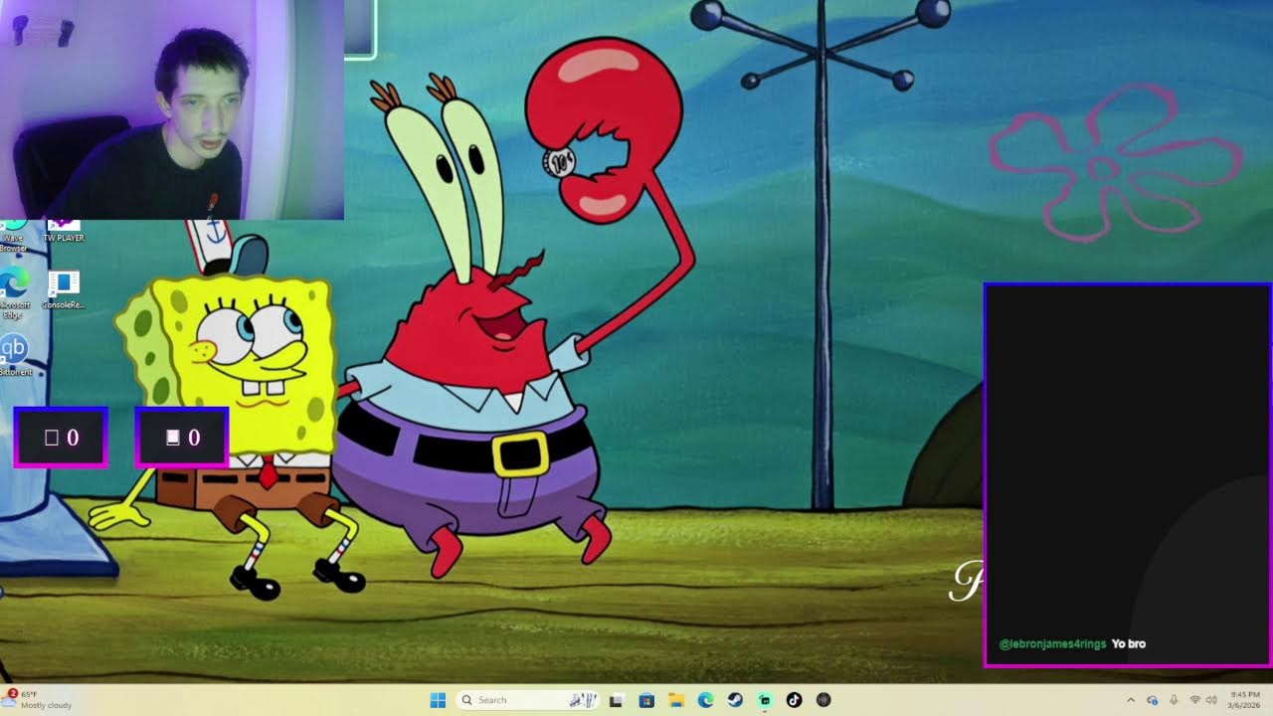The image size is (1273, 716).
Task: Open the volume control in tray
Action: pyautogui.click(x=1211, y=700)
